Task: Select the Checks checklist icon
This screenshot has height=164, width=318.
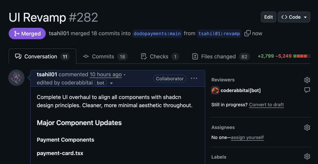Action: point(143,56)
